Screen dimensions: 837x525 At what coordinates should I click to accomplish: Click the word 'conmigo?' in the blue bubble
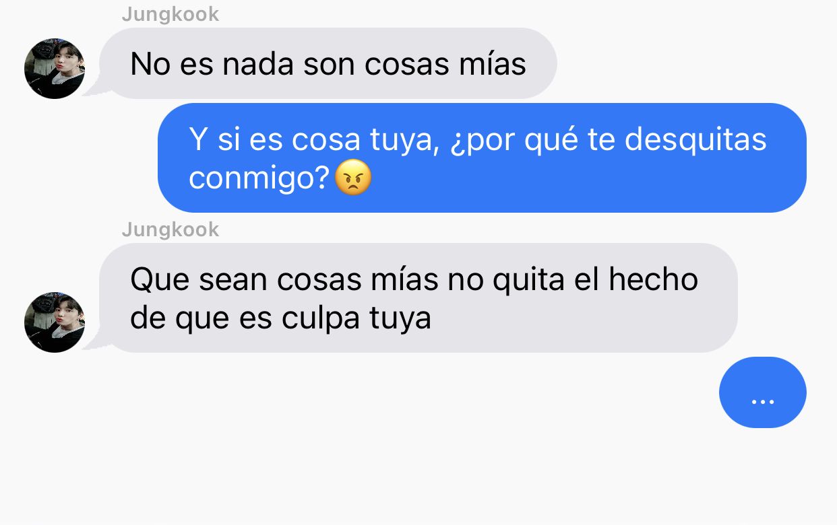pyautogui.click(x=261, y=178)
